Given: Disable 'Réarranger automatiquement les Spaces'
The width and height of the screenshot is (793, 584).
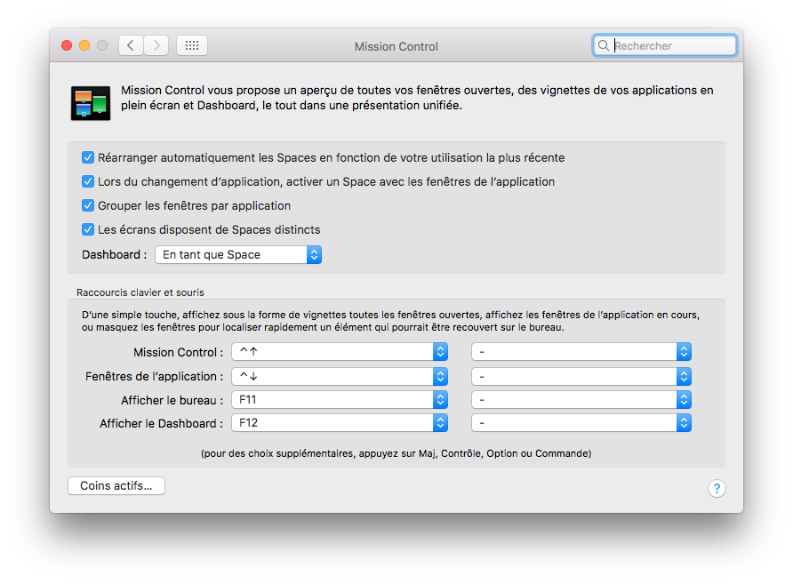Looking at the screenshot, I should click(x=88, y=157).
